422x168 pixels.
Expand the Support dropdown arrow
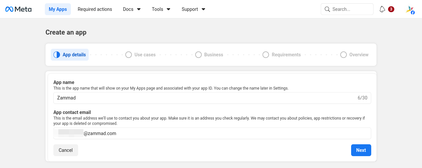pos(203,9)
